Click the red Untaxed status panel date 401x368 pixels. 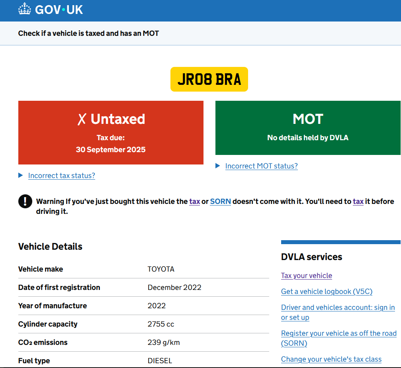coord(111,150)
